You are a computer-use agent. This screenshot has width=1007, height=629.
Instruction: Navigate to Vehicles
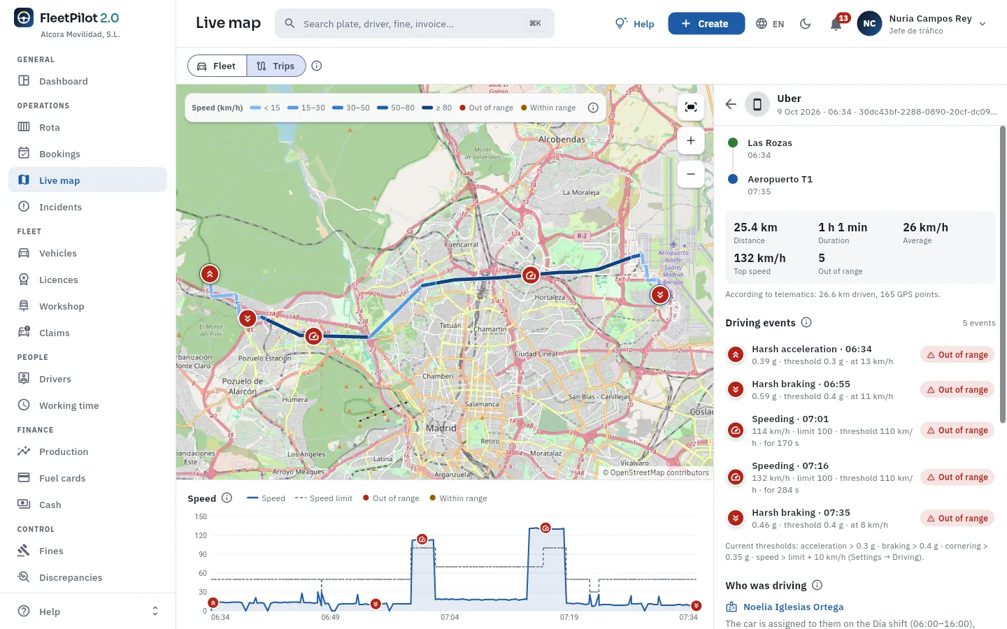pyautogui.click(x=88, y=253)
